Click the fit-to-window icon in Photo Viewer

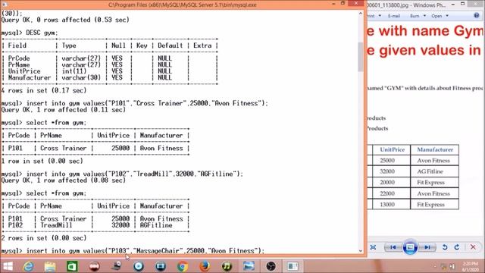(373, 247)
